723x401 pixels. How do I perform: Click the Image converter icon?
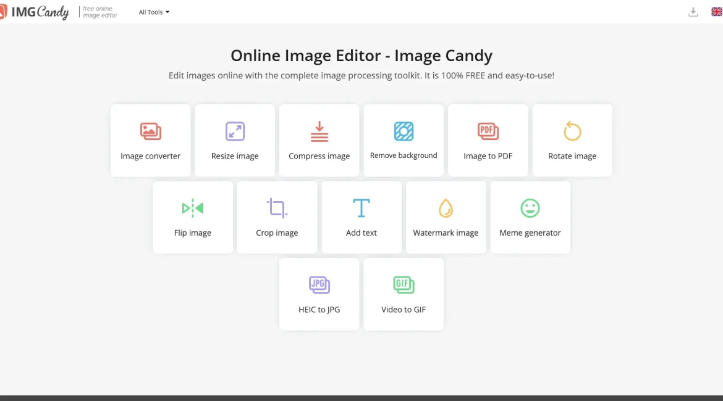tap(150, 131)
